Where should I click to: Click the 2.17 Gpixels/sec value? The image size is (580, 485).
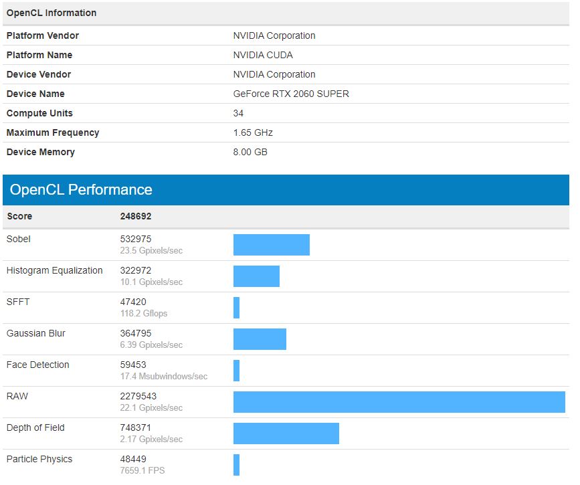pyautogui.click(x=151, y=439)
